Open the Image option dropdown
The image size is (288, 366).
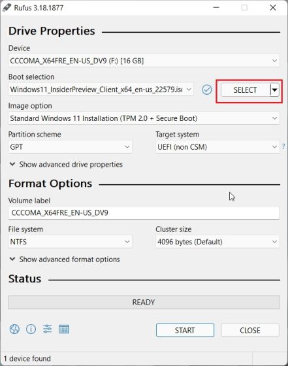[x=144, y=118]
